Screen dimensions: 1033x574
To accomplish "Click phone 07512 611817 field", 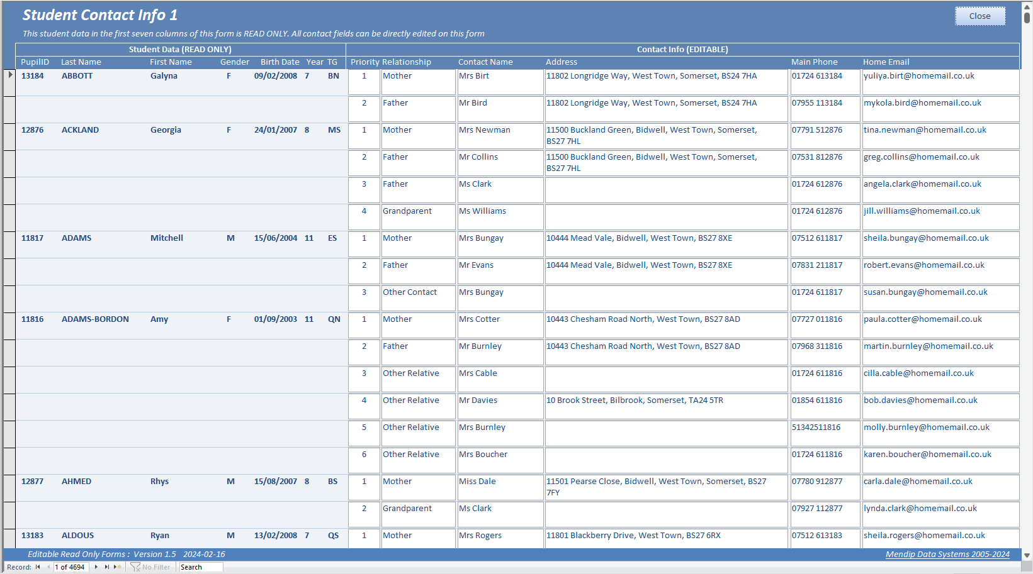I will tap(825, 245).
